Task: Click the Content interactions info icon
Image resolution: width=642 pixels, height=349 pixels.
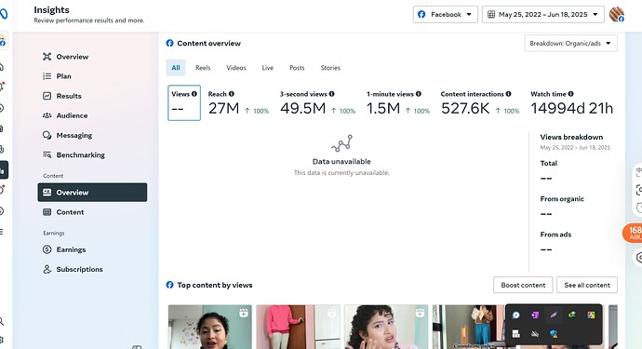Action: (509, 94)
